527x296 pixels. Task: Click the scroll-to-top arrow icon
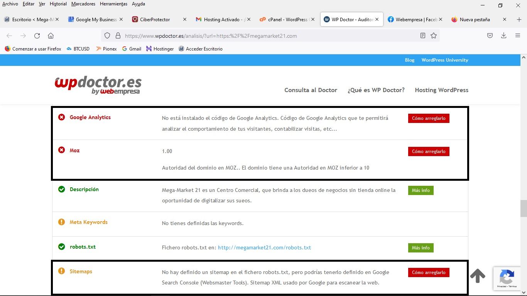coord(478,276)
